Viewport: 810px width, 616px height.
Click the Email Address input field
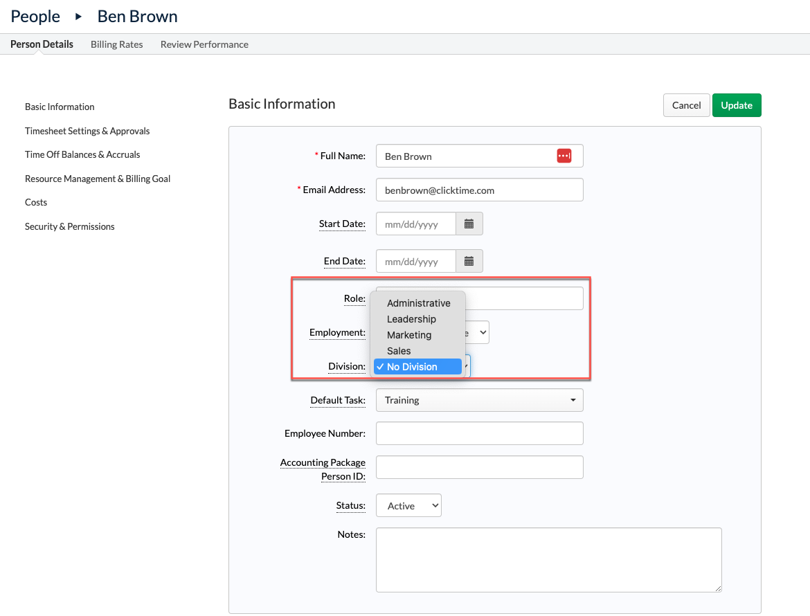[x=479, y=190]
